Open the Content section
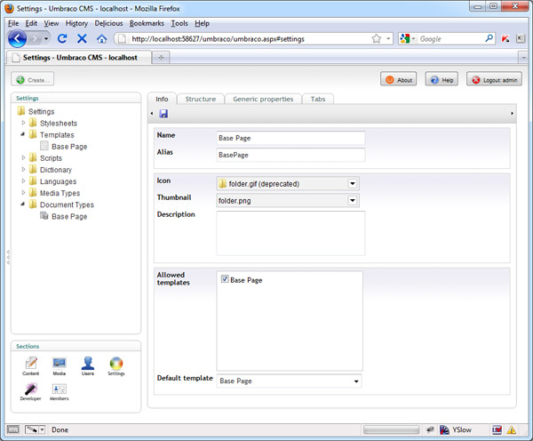533x441 pixels. [31, 366]
